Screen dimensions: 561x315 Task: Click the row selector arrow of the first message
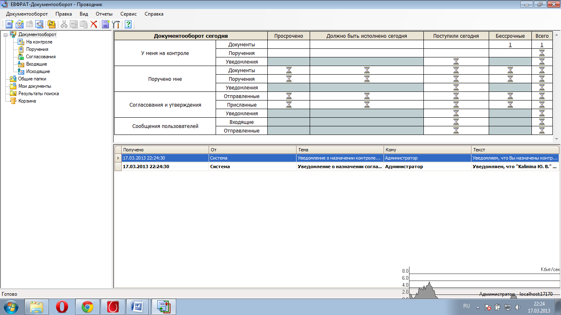(118, 158)
